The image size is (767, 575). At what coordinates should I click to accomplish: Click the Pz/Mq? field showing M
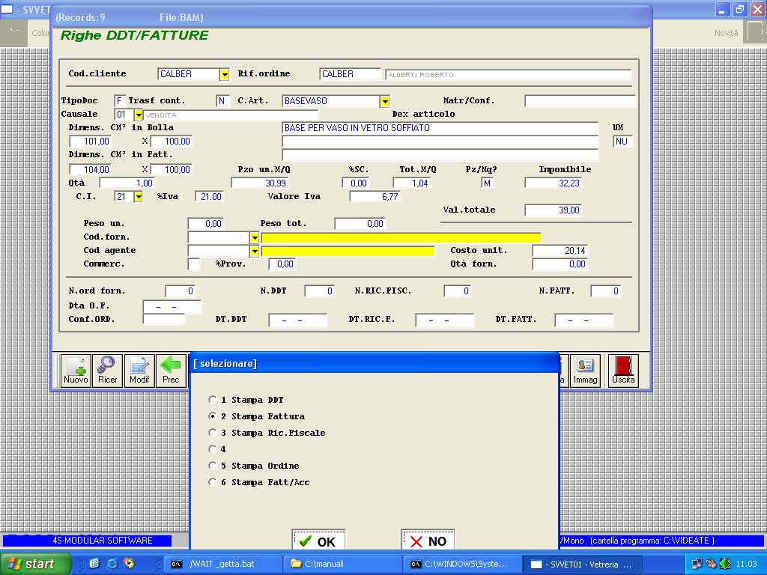487,183
